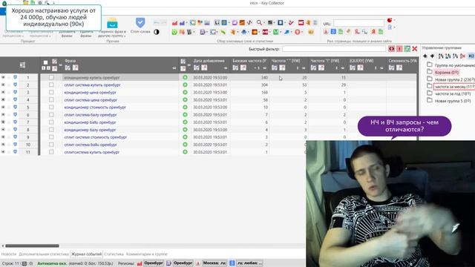
Task: Open dropdown arrow beside the magnifier tool
Action: point(264,23)
